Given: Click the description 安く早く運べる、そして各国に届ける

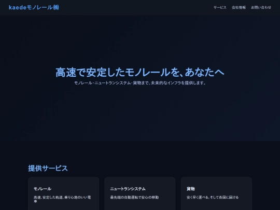Looking at the screenshot, I should [213, 198].
